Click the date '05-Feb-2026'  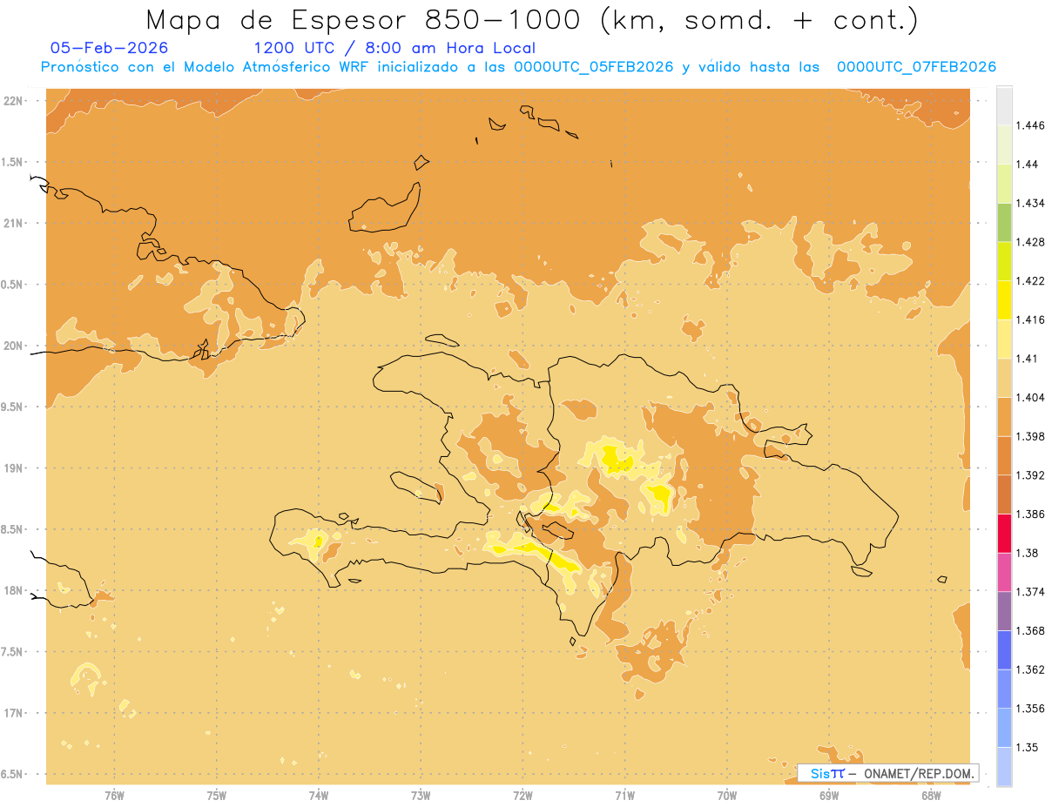point(109,48)
